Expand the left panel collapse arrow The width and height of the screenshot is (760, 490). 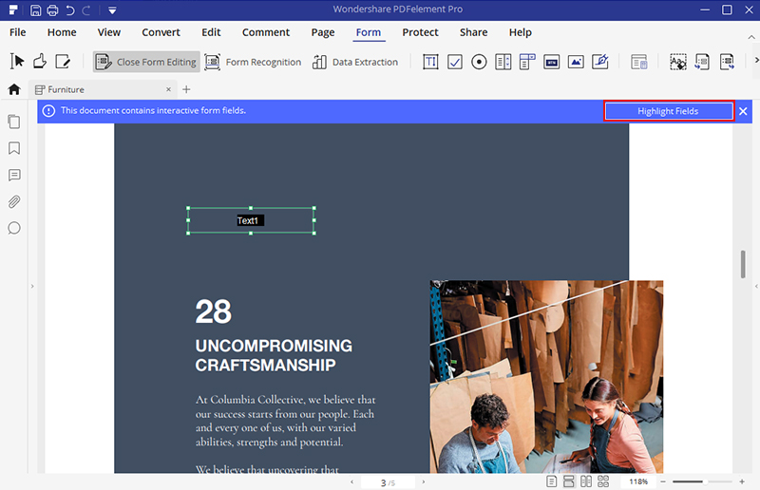[32, 286]
